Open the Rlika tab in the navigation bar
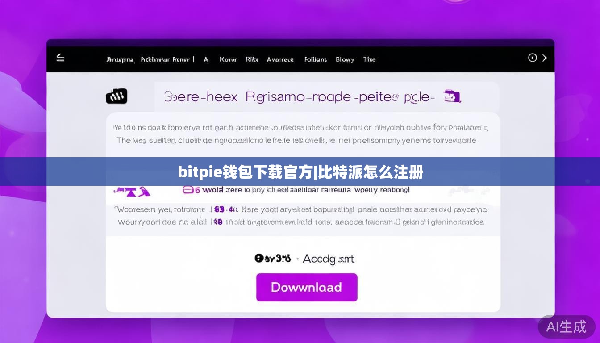Screen dimensions: 600x343 pyautogui.click(x=251, y=59)
